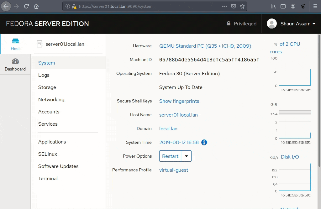
Task: Click the CPU usage graph
Action: pyautogui.click(x=295, y=72)
